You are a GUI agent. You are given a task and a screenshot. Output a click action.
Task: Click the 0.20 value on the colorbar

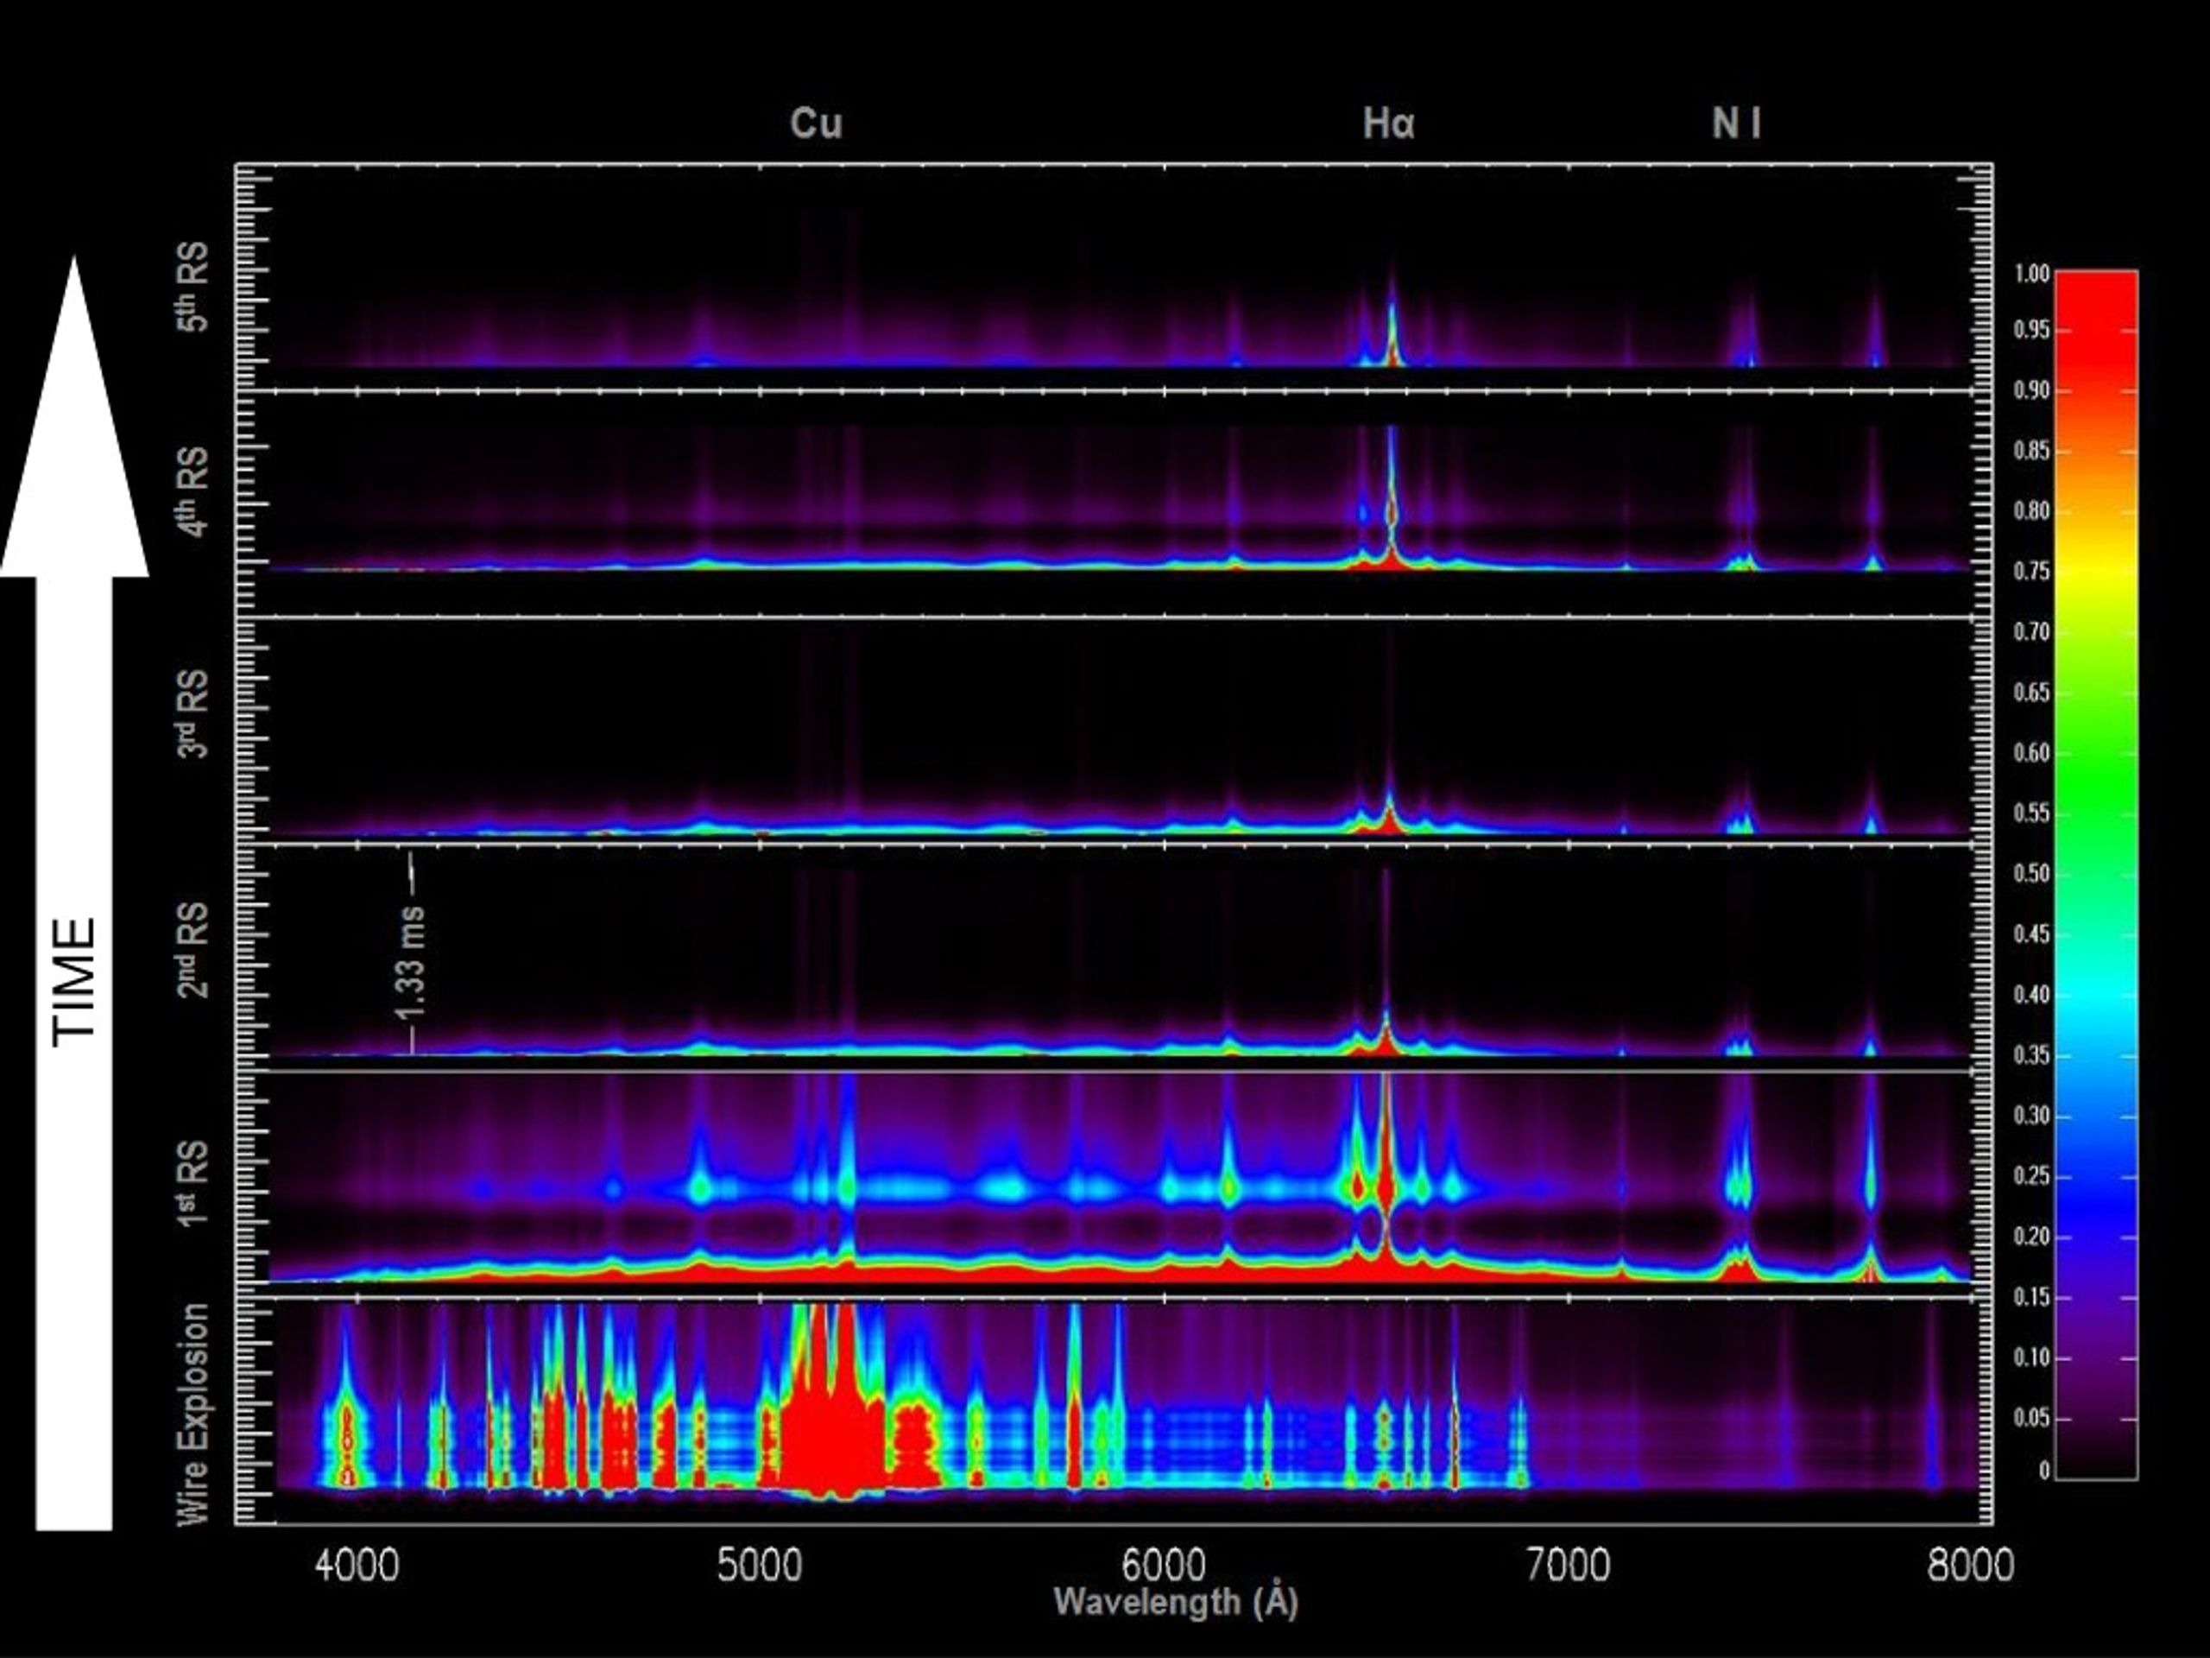click(2031, 1237)
